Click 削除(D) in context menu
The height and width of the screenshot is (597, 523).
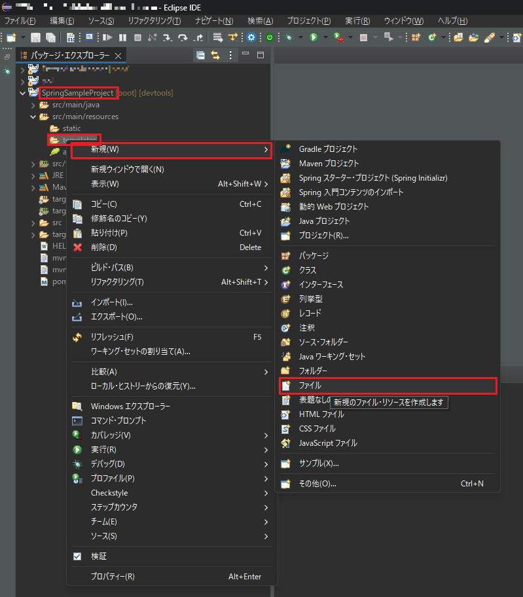[x=171, y=247]
